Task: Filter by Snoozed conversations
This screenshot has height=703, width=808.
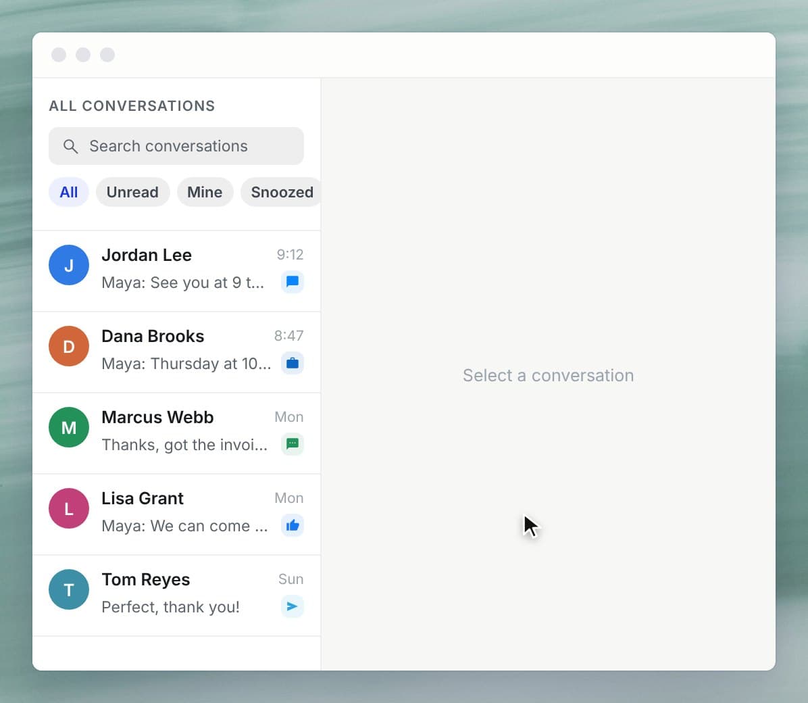Action: (281, 192)
